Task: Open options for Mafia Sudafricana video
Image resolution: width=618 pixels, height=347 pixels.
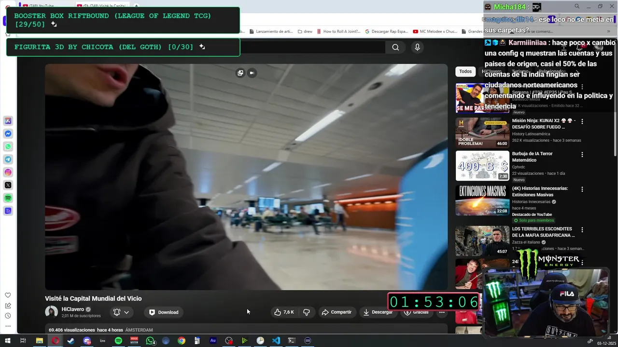Action: tap(582, 230)
